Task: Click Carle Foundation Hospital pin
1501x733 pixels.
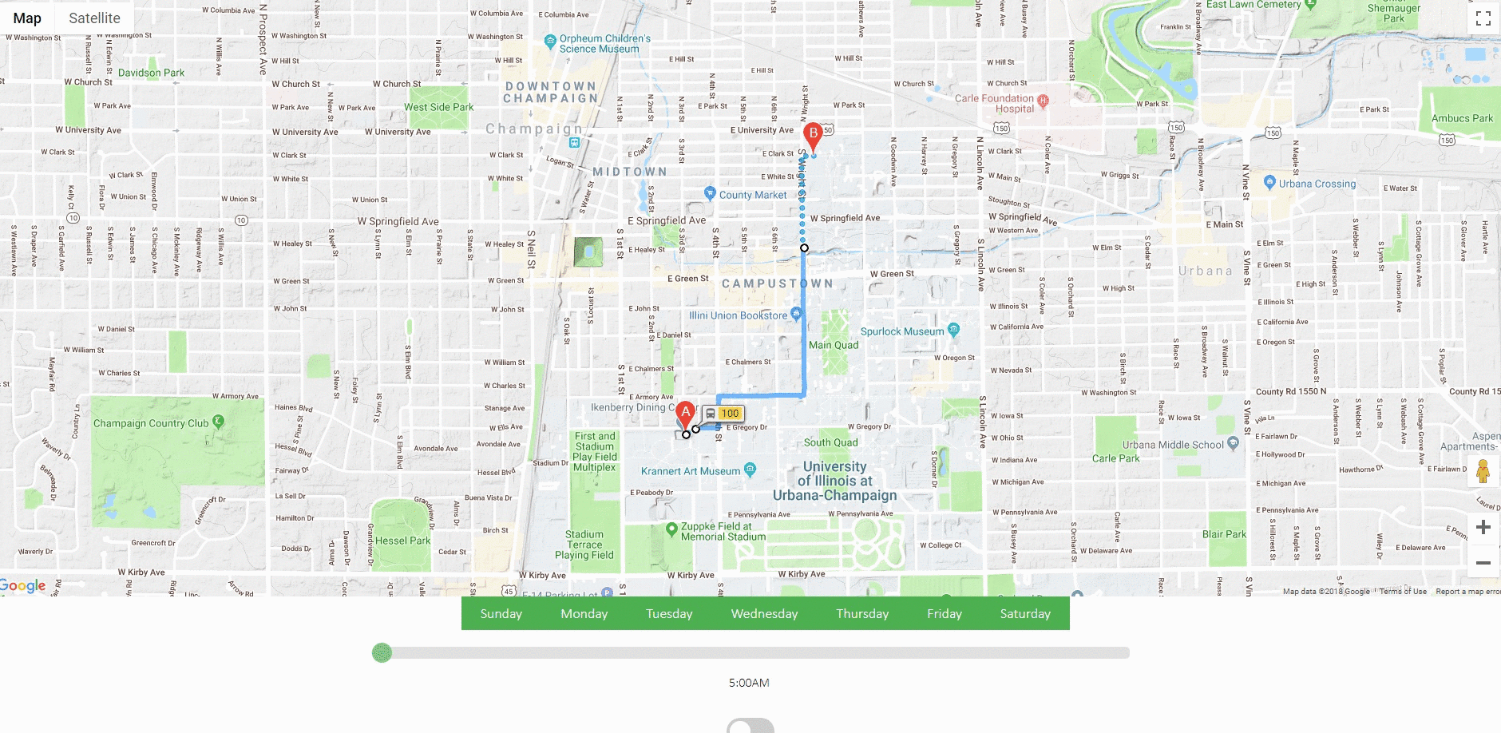Action: pyautogui.click(x=1043, y=101)
